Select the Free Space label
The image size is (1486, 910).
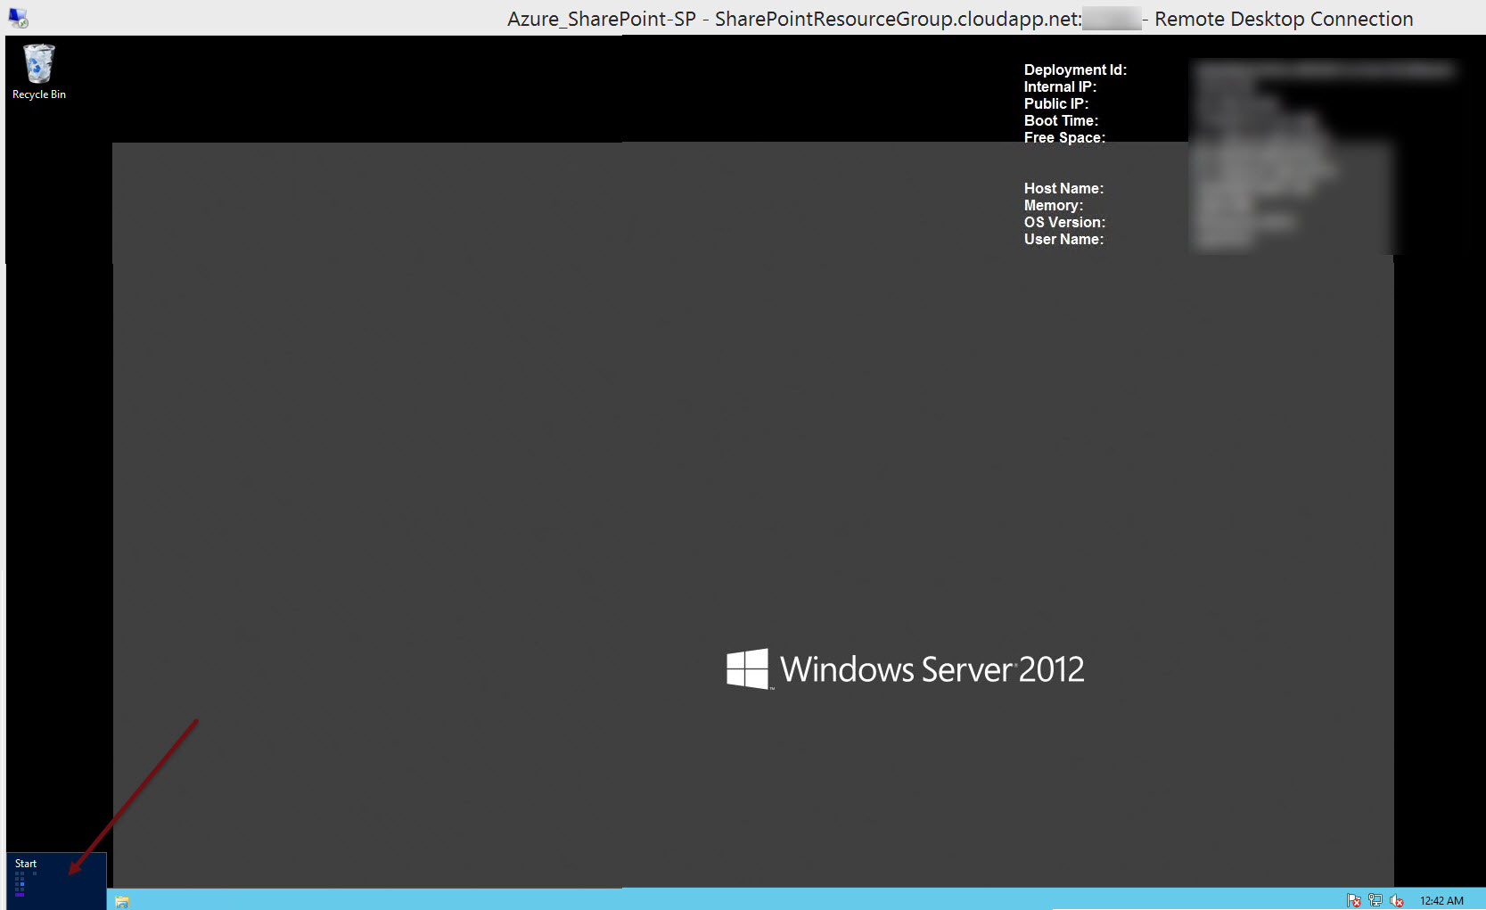click(x=1064, y=137)
